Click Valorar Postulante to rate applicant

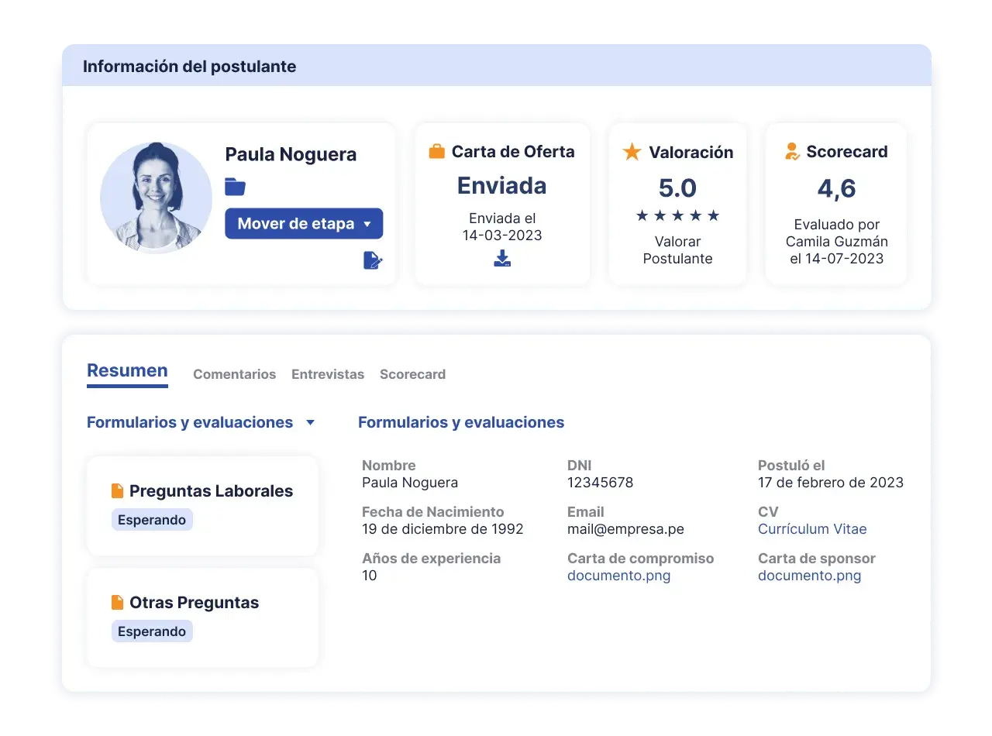677,250
